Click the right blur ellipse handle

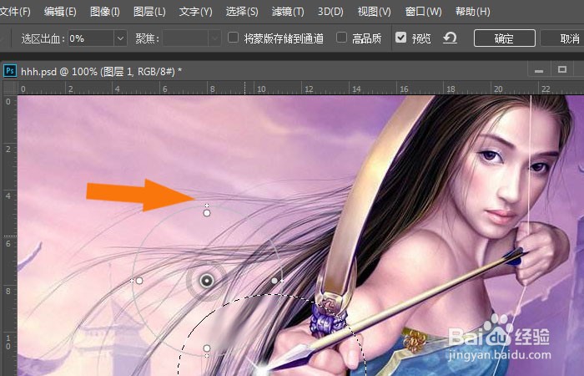pyautogui.click(x=274, y=281)
